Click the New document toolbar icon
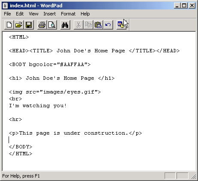Image resolution: width=198 pixels, height=181 pixels. (9, 25)
